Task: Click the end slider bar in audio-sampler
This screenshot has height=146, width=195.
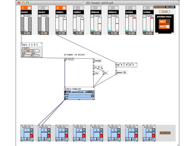Action: click(x=78, y=96)
